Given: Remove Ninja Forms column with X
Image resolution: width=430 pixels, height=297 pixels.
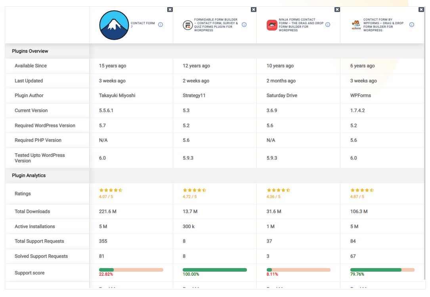Looking at the screenshot, I should (337, 10).
